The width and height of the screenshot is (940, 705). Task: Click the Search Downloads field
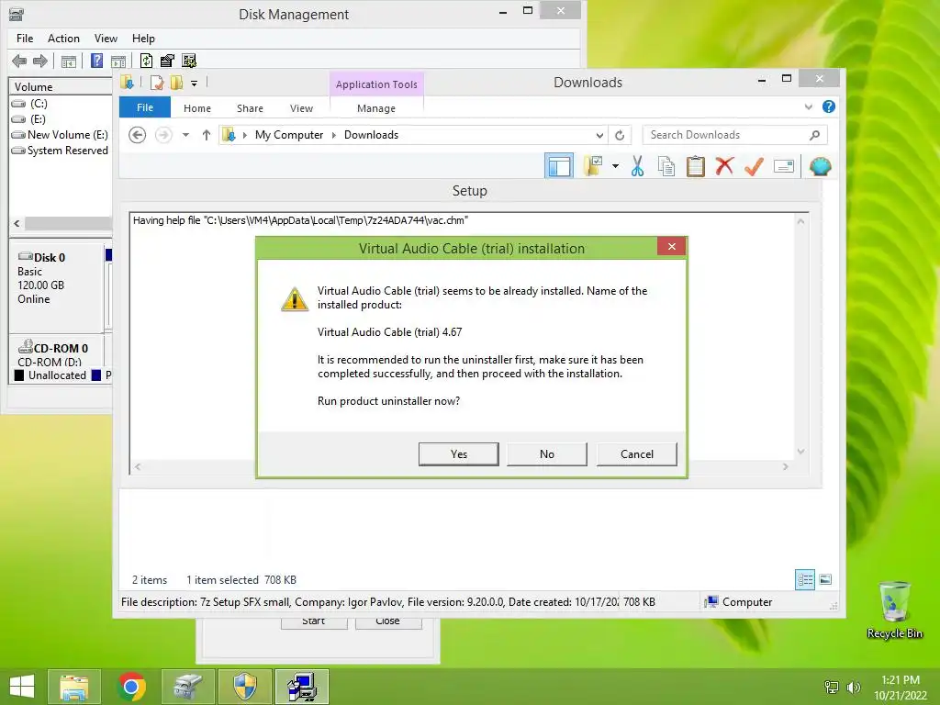pyautogui.click(x=734, y=135)
